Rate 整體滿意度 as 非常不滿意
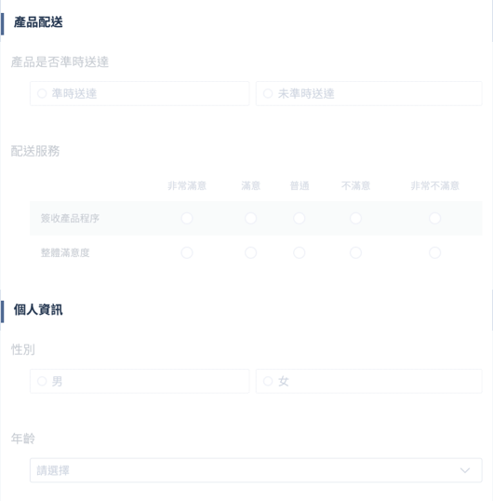Image resolution: width=493 pixels, height=501 pixels. pos(434,252)
